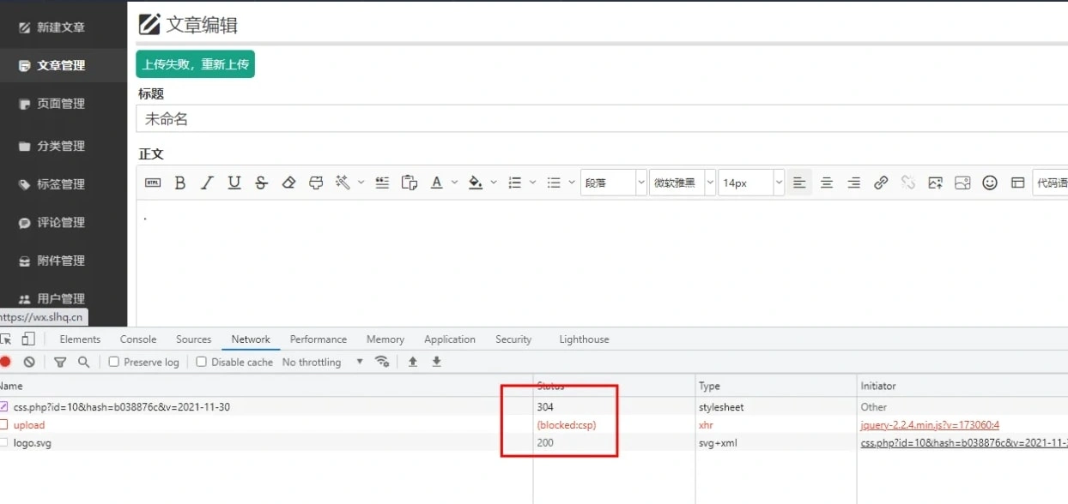
Task: Click the 上传失败，重新上传 button
Action: (x=195, y=64)
